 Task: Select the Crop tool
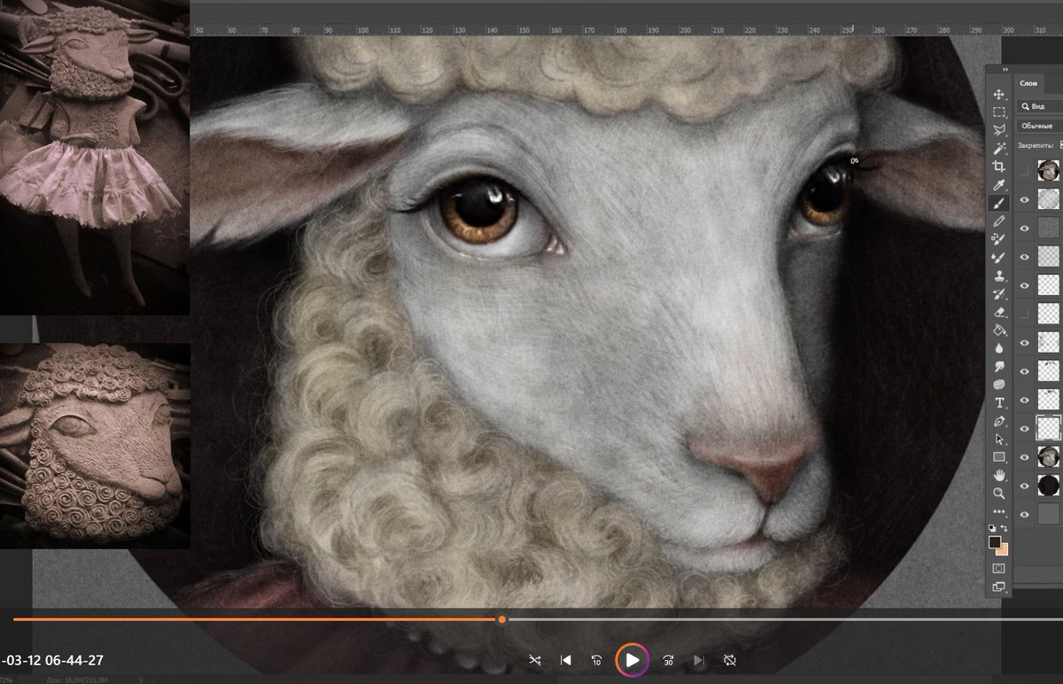(x=999, y=167)
